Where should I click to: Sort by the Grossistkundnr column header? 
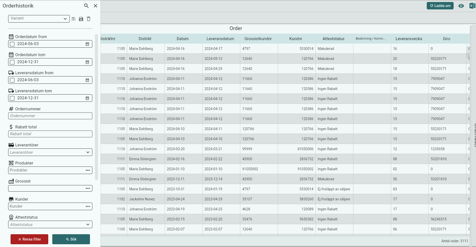pos(258,39)
